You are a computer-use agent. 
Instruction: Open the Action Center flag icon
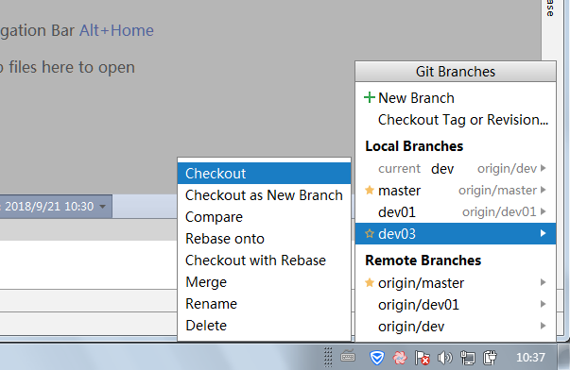[423, 358]
